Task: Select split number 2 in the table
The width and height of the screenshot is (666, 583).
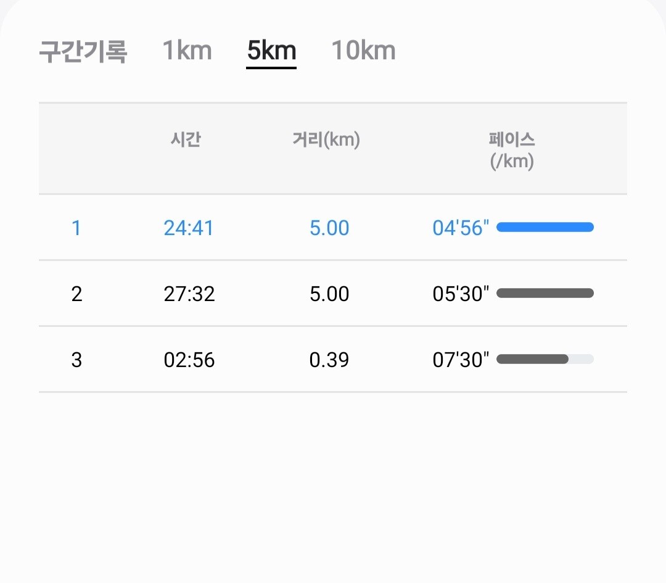Action: point(76,294)
